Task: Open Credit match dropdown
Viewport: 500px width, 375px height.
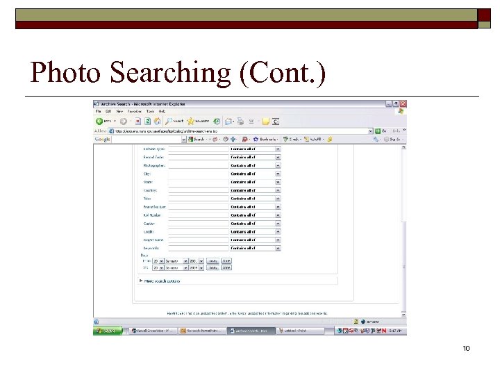Action: pos(255,232)
